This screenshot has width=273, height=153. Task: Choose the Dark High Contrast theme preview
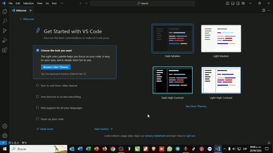172,80
